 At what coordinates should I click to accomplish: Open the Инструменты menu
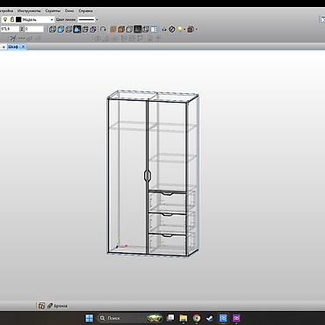coord(29,11)
